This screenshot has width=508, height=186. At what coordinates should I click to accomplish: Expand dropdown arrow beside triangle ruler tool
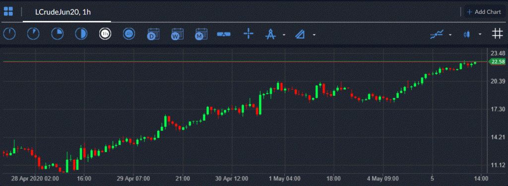click(314, 34)
